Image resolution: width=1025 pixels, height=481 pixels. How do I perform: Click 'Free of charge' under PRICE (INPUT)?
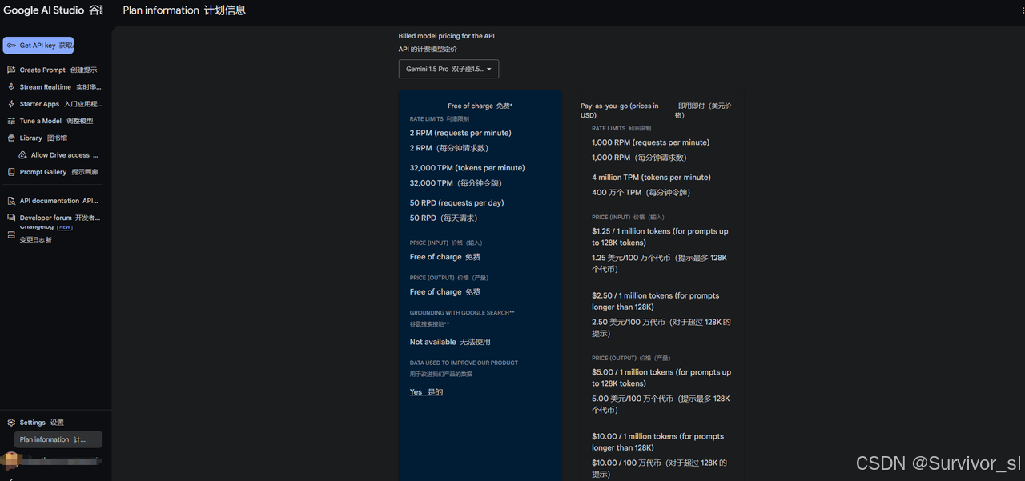(x=436, y=257)
